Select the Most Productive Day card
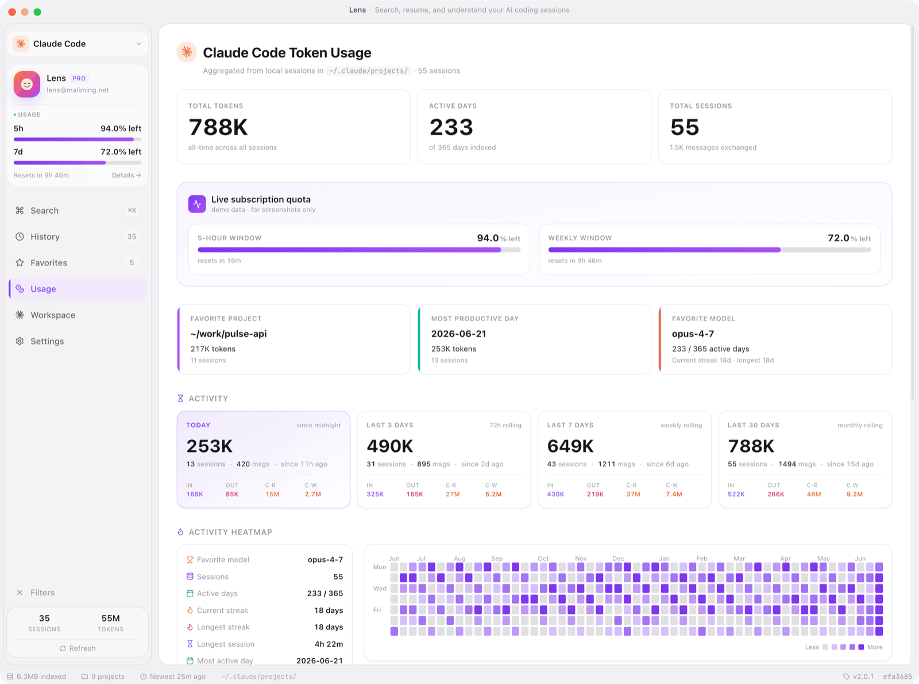The image size is (919, 684). (534, 339)
